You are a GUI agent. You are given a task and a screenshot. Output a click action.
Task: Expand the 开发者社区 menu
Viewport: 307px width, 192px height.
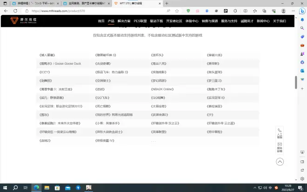(x=174, y=21)
